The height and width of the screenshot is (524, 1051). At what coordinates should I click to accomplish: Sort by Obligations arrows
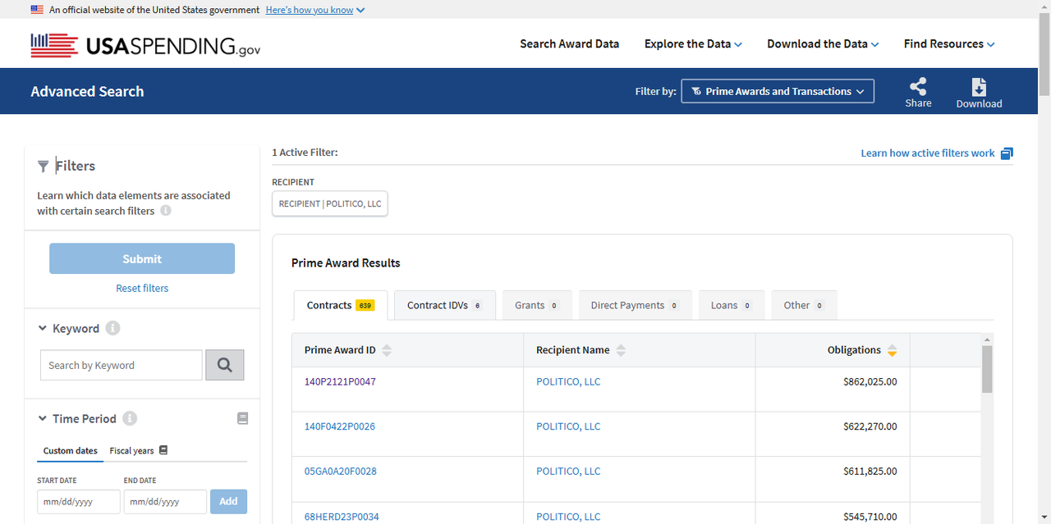point(892,350)
